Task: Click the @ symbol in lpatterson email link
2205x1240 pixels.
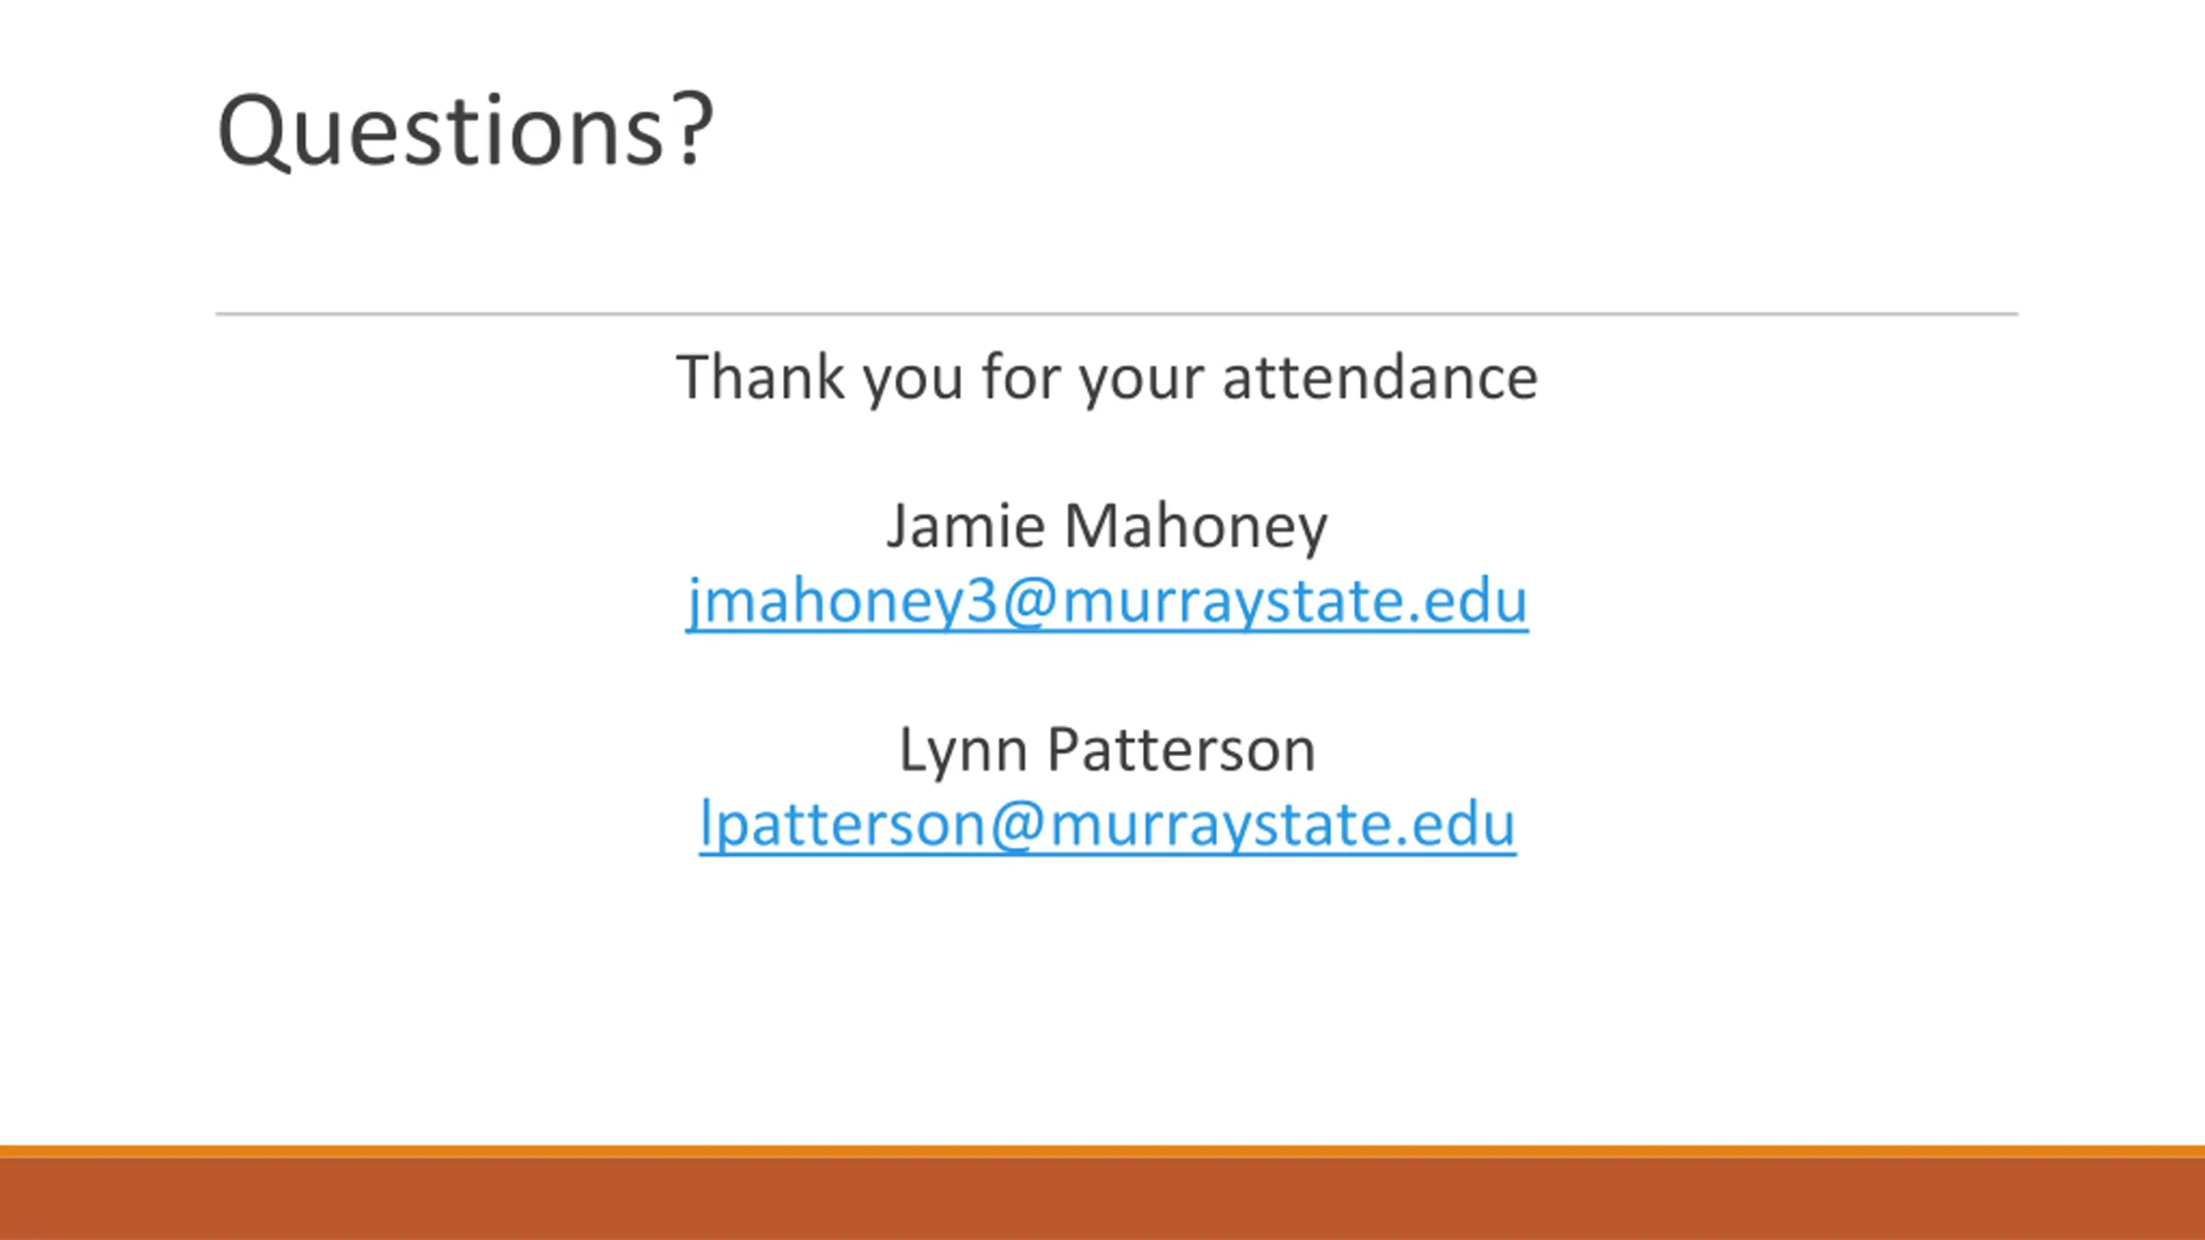Action: tap(1017, 826)
